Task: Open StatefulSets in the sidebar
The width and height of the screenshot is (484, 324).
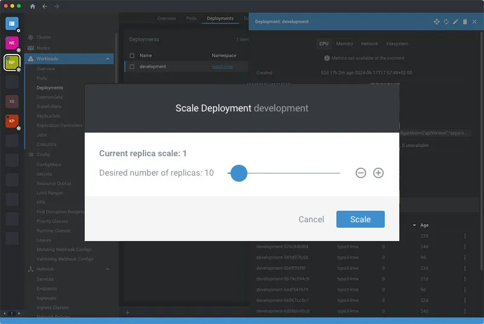Action: click(x=49, y=107)
